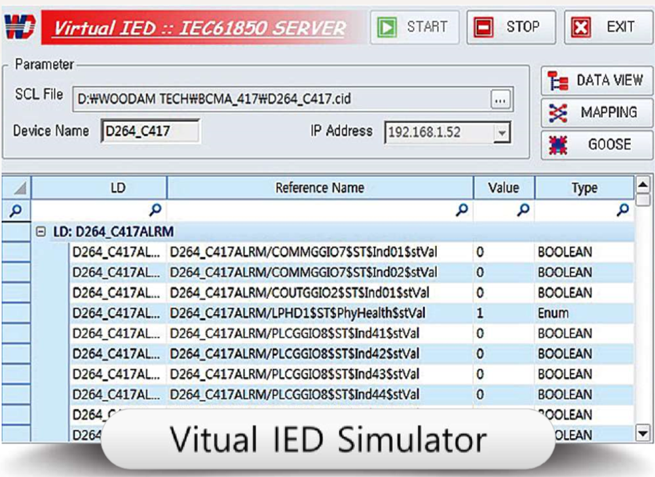This screenshot has width=655, height=477.
Task: Click the Type column filter search icon
Action: click(x=623, y=209)
